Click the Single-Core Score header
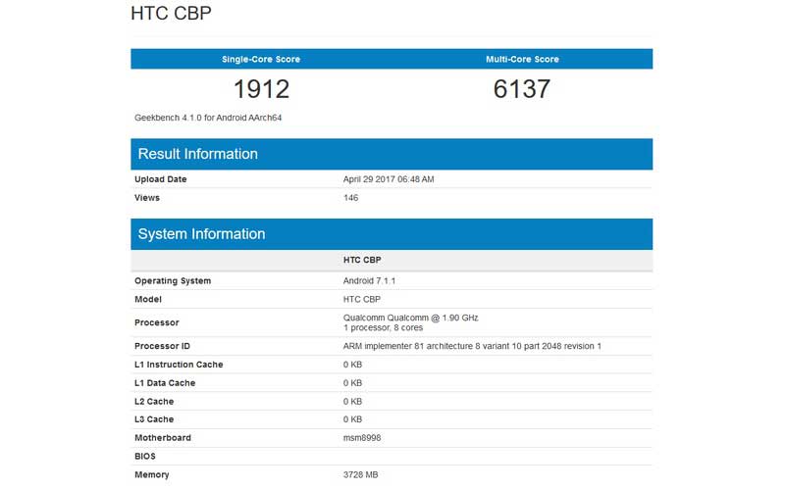The height and width of the screenshot is (490, 785). tap(260, 59)
